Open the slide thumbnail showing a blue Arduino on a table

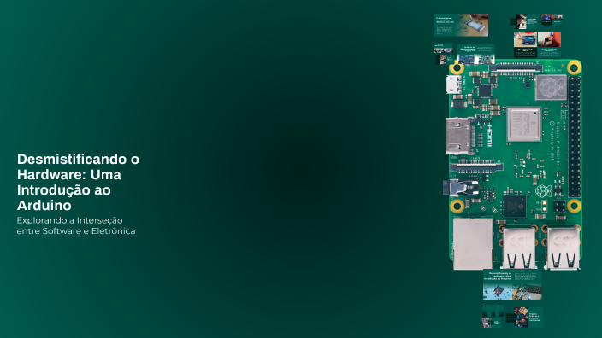click(525, 44)
